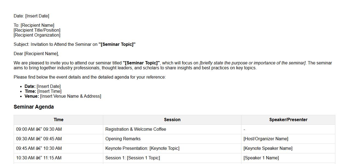This screenshot has width=349, height=164.
Task: Click the Recipient Name in the To line
Action: pos(37,25)
